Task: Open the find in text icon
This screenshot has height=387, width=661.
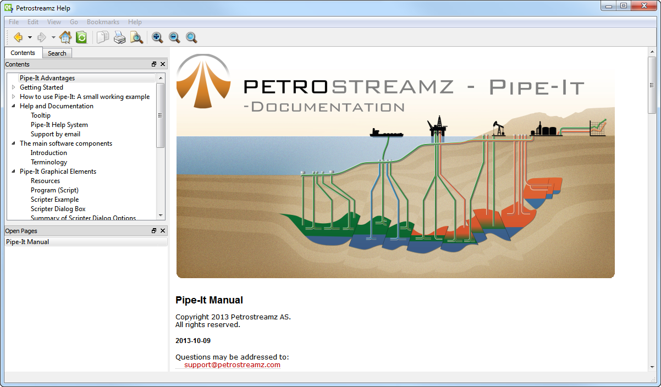Action: [136, 37]
